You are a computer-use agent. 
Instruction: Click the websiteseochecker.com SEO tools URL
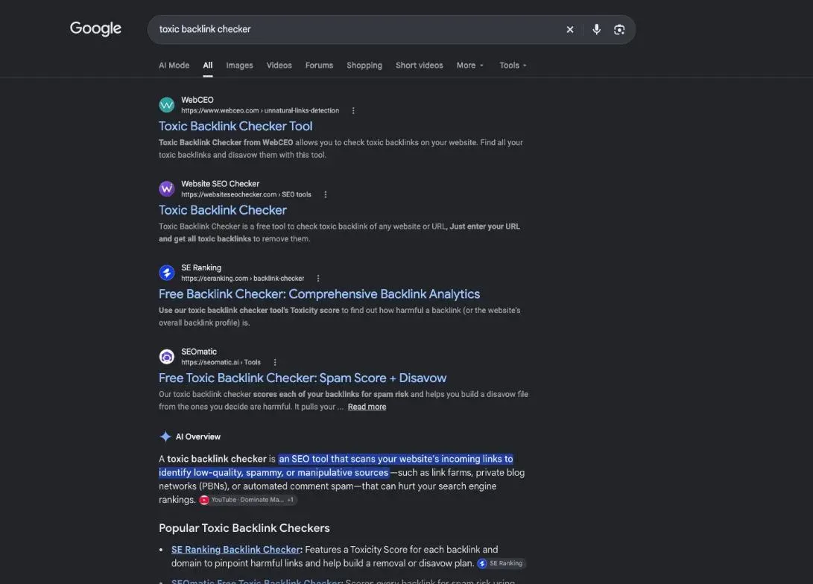[247, 195]
